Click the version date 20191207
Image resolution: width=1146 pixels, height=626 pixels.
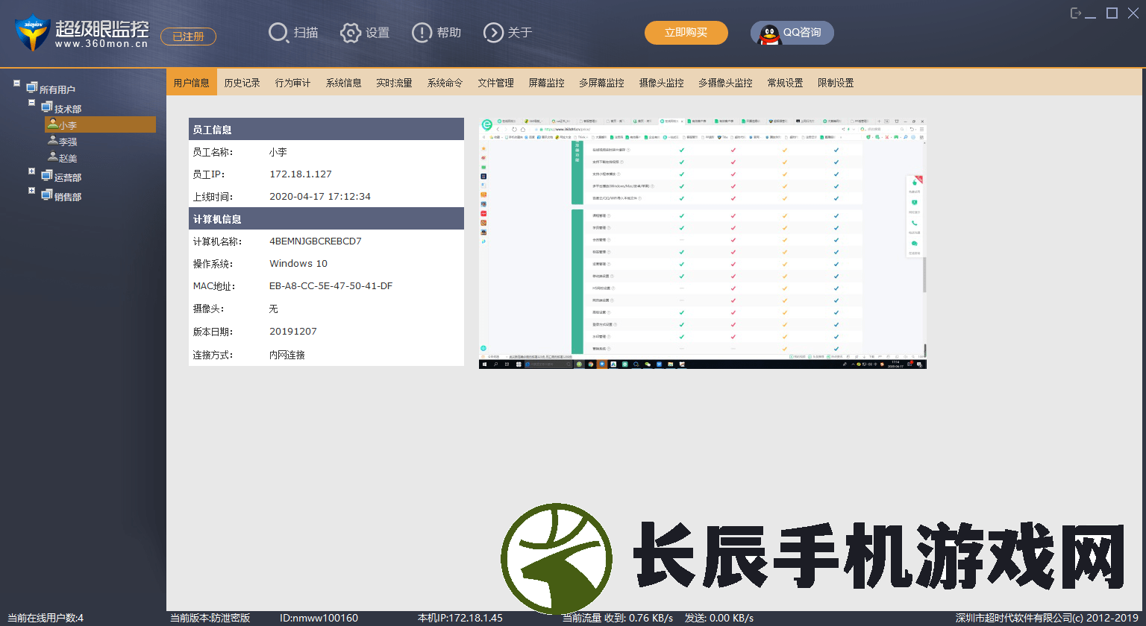pyautogui.click(x=293, y=332)
